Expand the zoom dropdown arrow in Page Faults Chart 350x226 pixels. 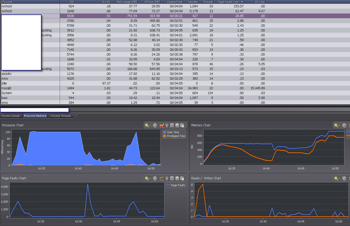pyautogui.click(x=150, y=178)
